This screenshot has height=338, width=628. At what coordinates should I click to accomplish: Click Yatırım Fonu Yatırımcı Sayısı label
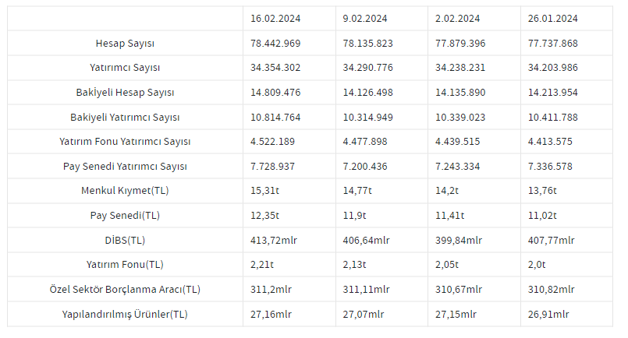(125, 142)
